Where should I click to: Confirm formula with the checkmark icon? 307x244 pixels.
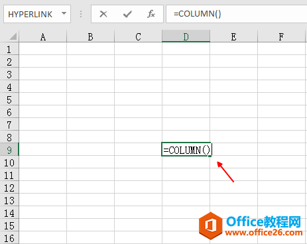(127, 14)
